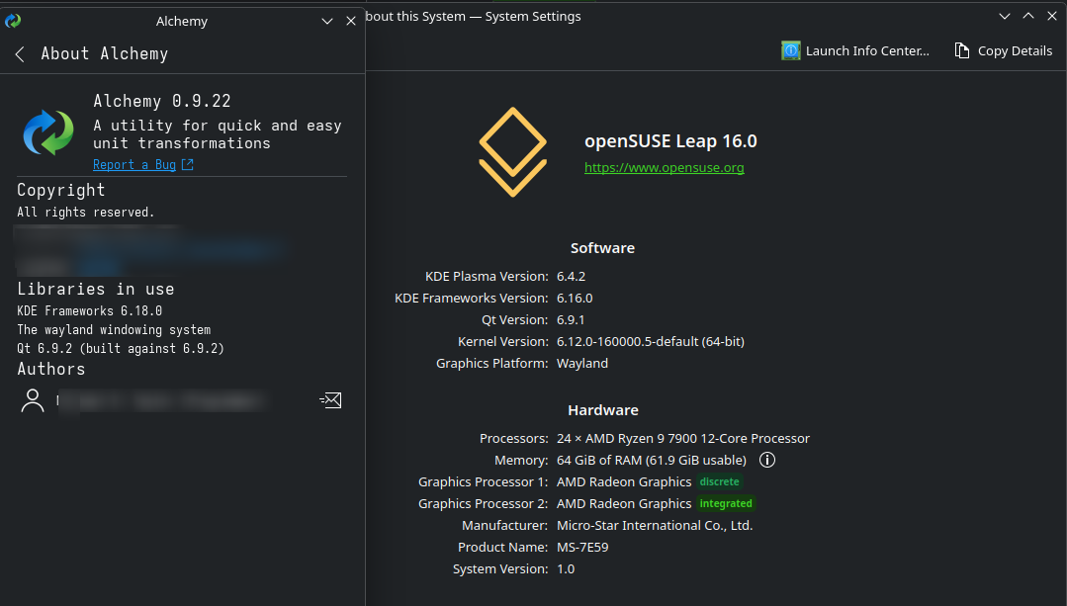
Task: Click the Kernel Version value text
Action: 650,342
